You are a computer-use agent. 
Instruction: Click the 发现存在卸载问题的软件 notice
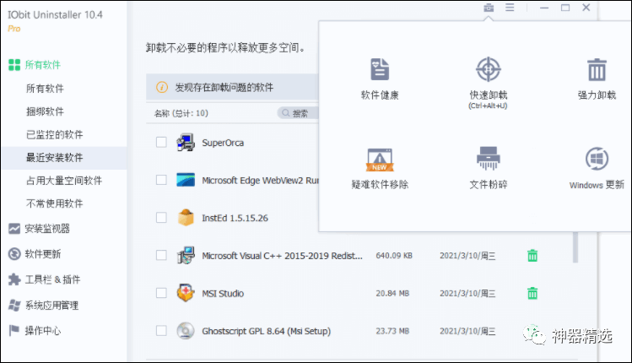click(x=224, y=87)
